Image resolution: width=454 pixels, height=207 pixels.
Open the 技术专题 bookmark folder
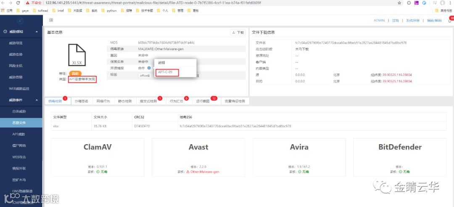tap(145, 10)
